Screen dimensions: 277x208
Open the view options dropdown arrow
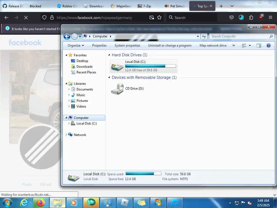coord(250,45)
